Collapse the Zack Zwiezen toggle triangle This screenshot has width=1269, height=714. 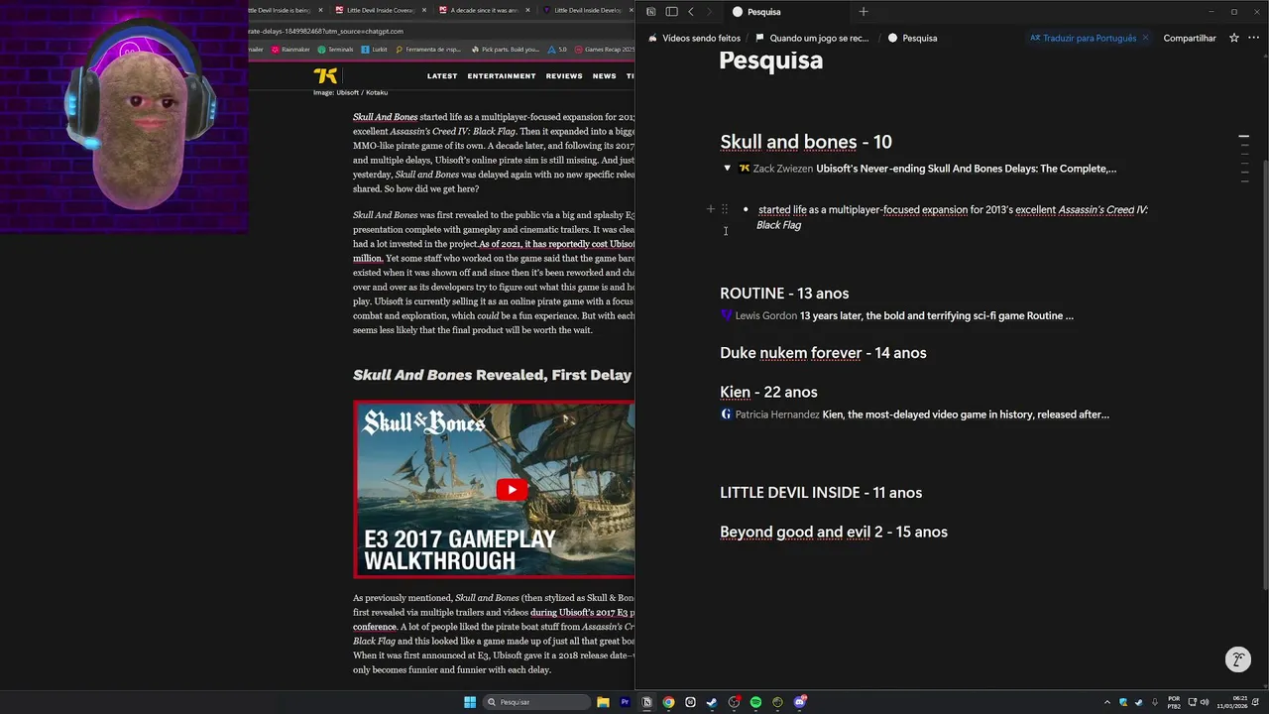click(727, 169)
